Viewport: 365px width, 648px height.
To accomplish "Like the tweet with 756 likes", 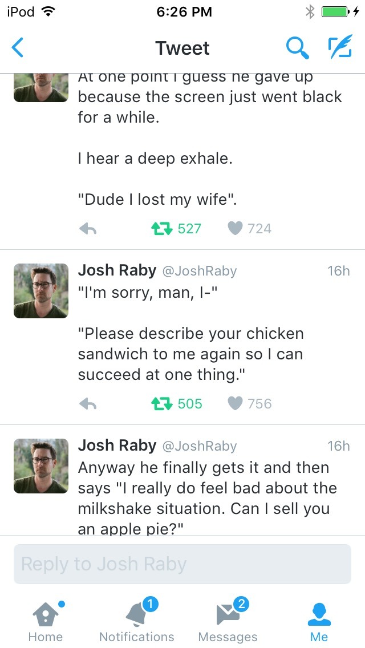I will 235,404.
